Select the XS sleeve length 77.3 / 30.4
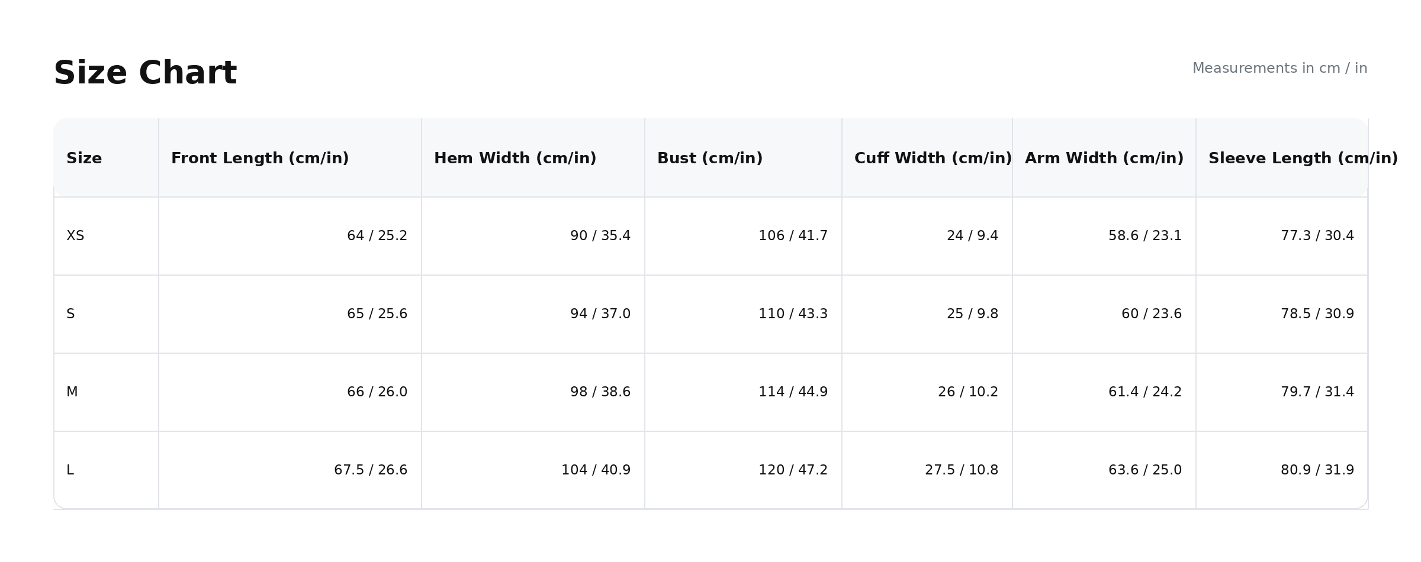 tap(1317, 236)
